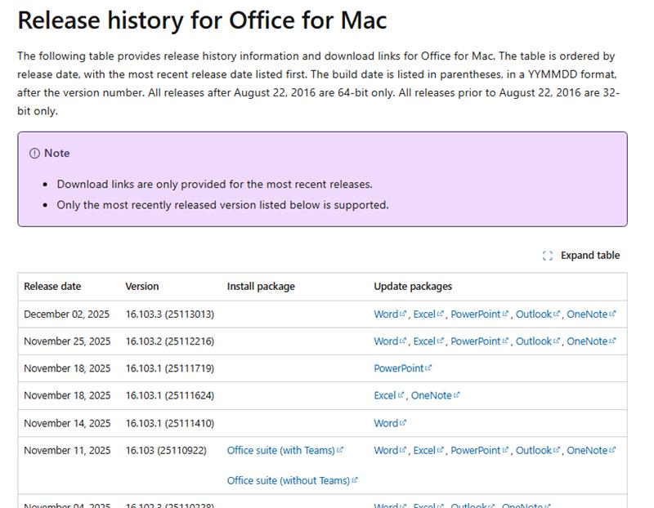The image size is (654, 508).
Task: Select the version cell 16.103.1 (25111410)
Action: click(170, 423)
